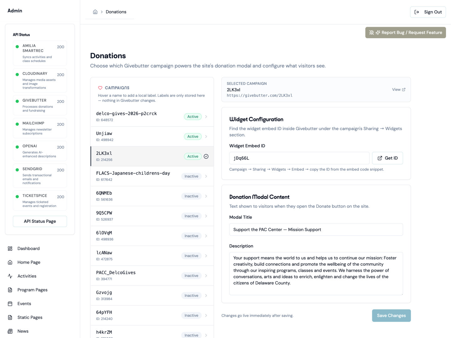Open the API Status Page button
The image size is (451, 338).
coord(40,221)
